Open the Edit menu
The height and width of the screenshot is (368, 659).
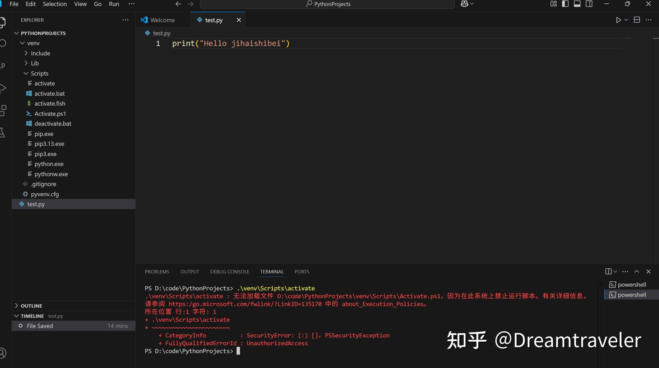(x=31, y=4)
